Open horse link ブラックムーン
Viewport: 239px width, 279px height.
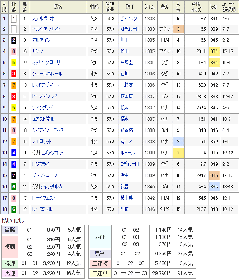pos(45,175)
